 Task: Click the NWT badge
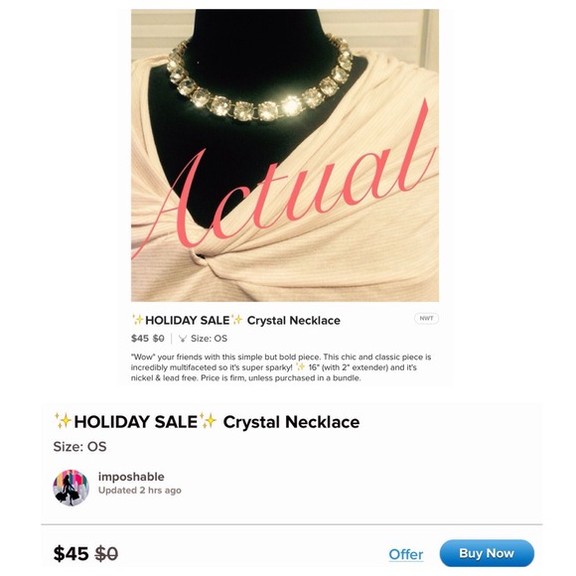pos(426,318)
